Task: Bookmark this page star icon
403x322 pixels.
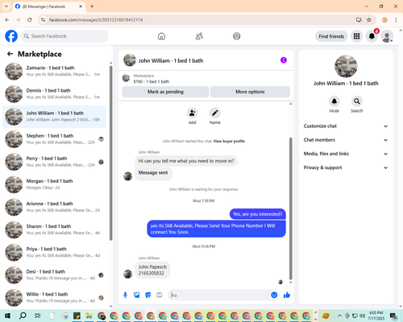Action: click(x=369, y=20)
